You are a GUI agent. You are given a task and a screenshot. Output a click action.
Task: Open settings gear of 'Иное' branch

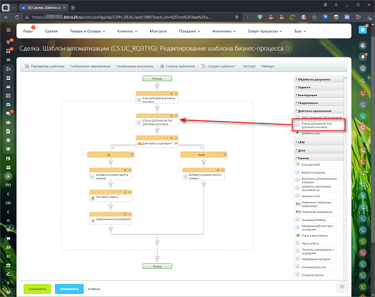click(224, 155)
